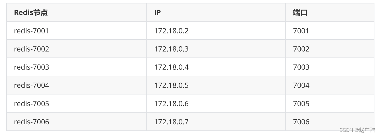Click the IP address 172.18.0.2
The image size is (379, 135).
pos(171,31)
